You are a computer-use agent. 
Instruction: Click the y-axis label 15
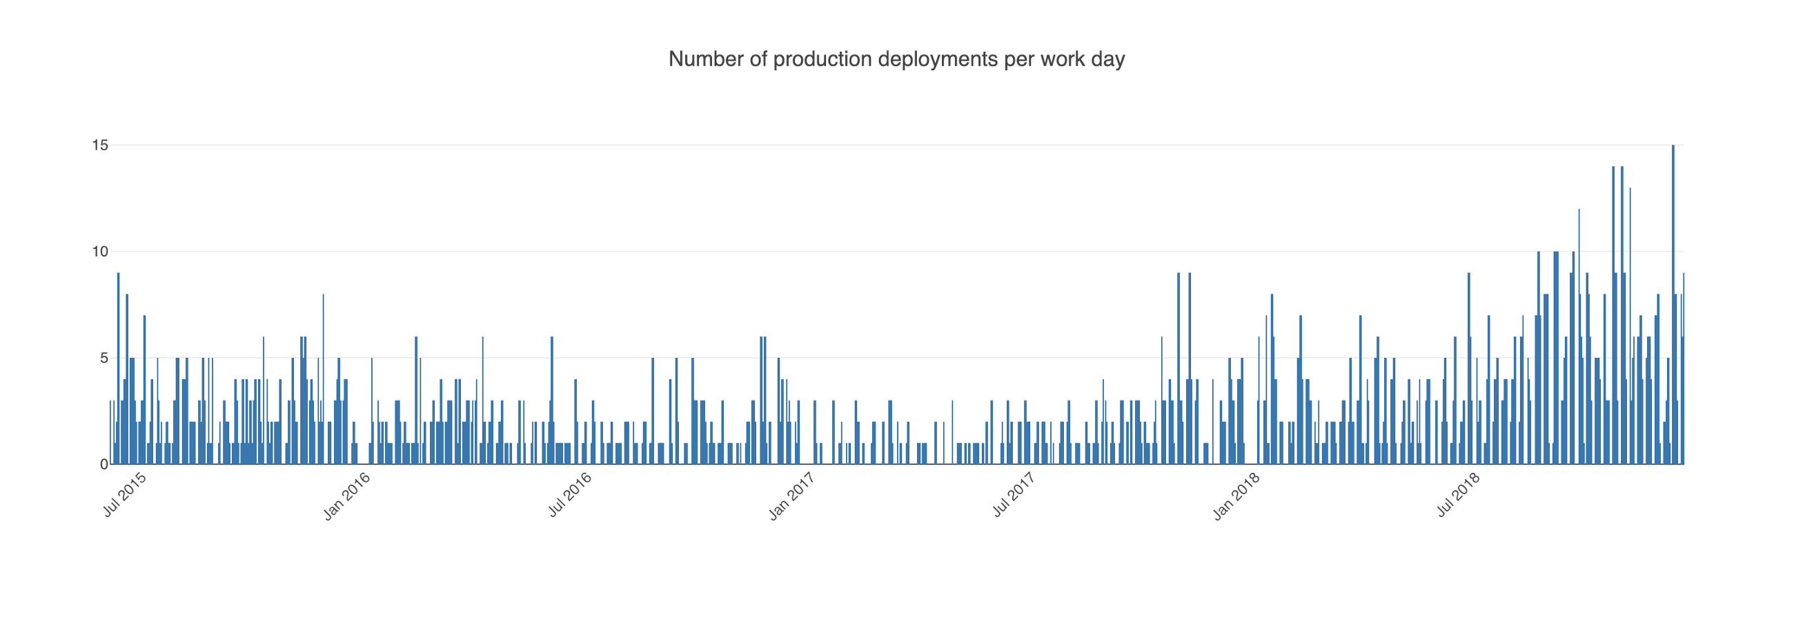coord(100,145)
